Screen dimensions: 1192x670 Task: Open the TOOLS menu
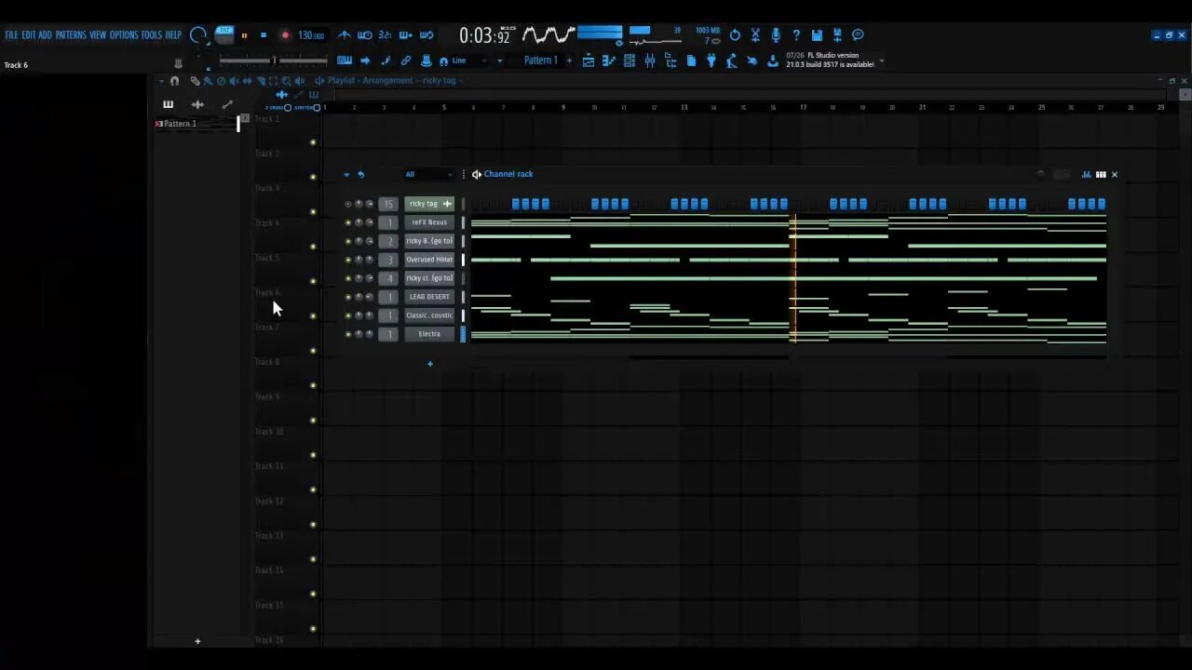pos(152,35)
